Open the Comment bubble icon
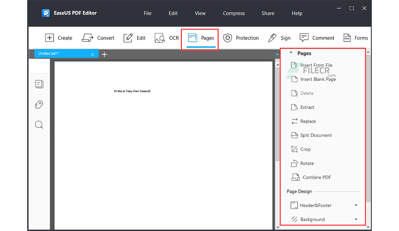Screen dimensions: 399x231 pyautogui.click(x=304, y=38)
